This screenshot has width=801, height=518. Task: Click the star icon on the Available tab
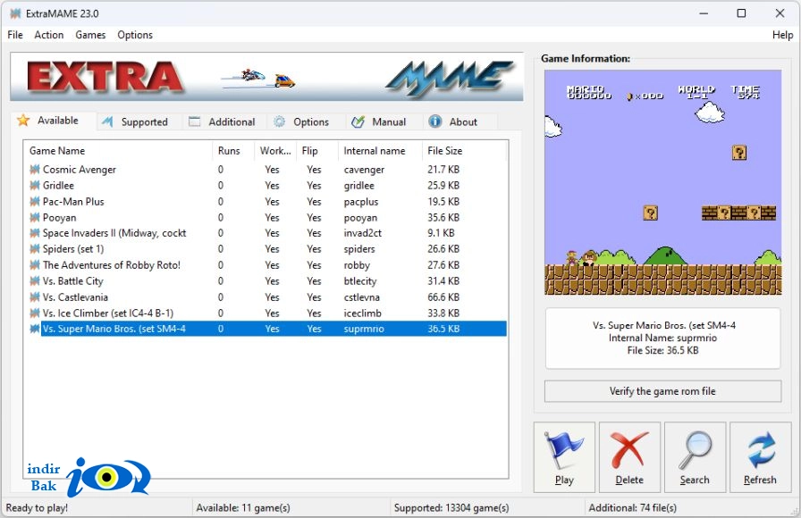(23, 121)
